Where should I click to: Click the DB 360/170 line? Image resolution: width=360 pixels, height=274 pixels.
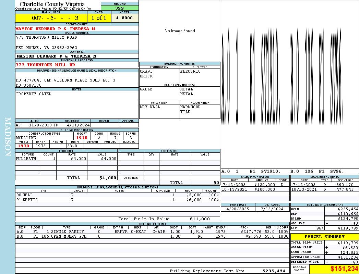[x=29, y=85]
